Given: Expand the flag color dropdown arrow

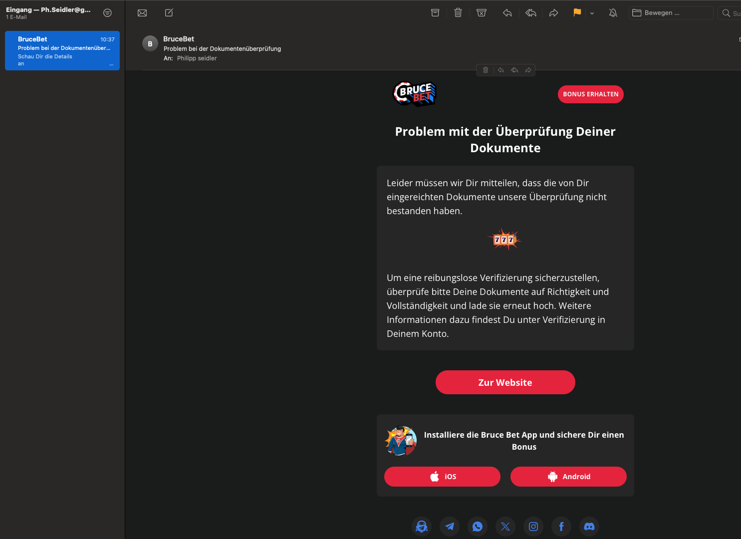Looking at the screenshot, I should pos(592,13).
